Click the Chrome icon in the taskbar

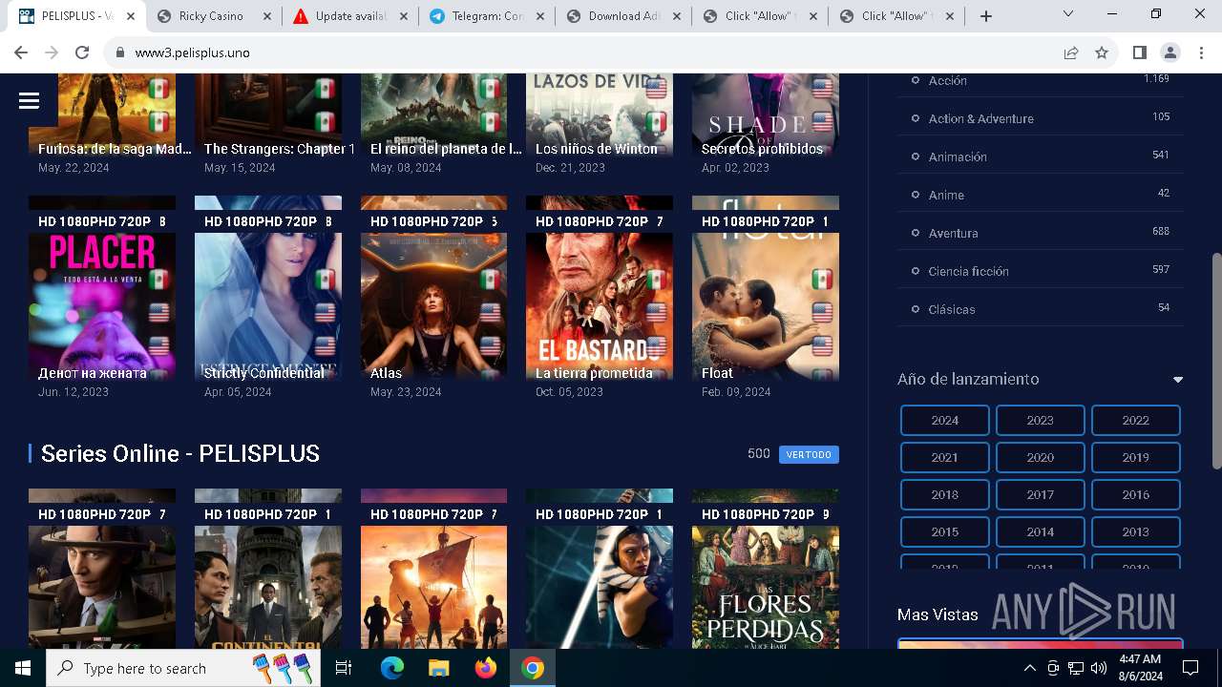click(533, 668)
